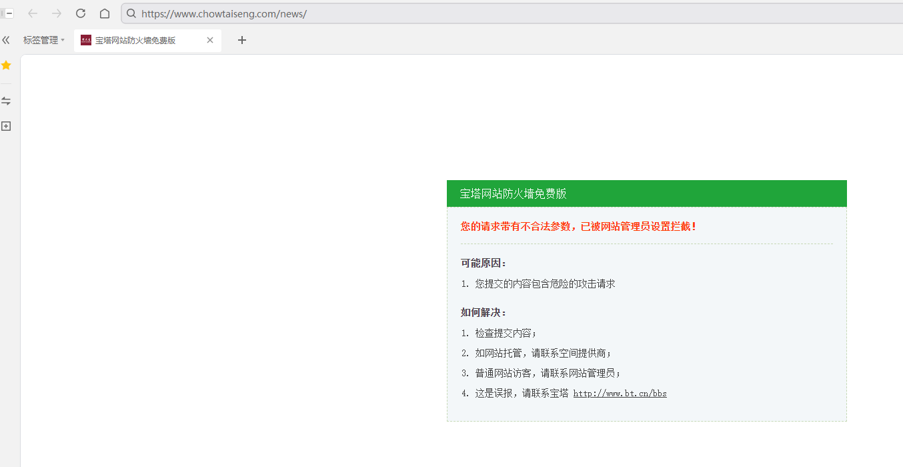Open the http://www.bt.cn/bbs link
This screenshot has width=903, height=467.
click(620, 394)
